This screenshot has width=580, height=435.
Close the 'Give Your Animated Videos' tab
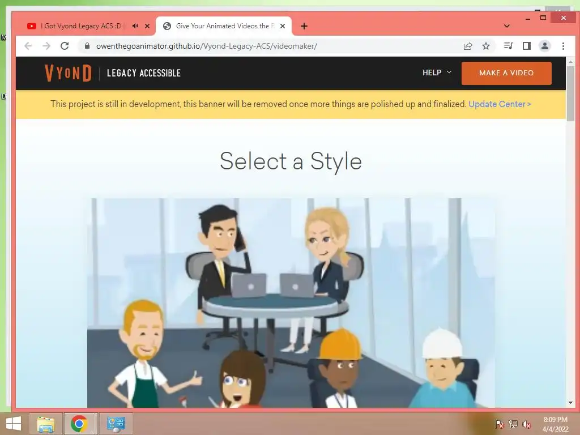(283, 26)
